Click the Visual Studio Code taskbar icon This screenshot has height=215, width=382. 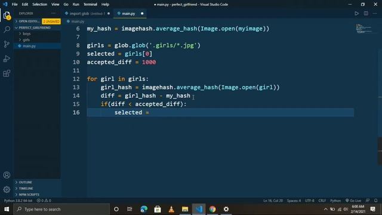(x=199, y=209)
